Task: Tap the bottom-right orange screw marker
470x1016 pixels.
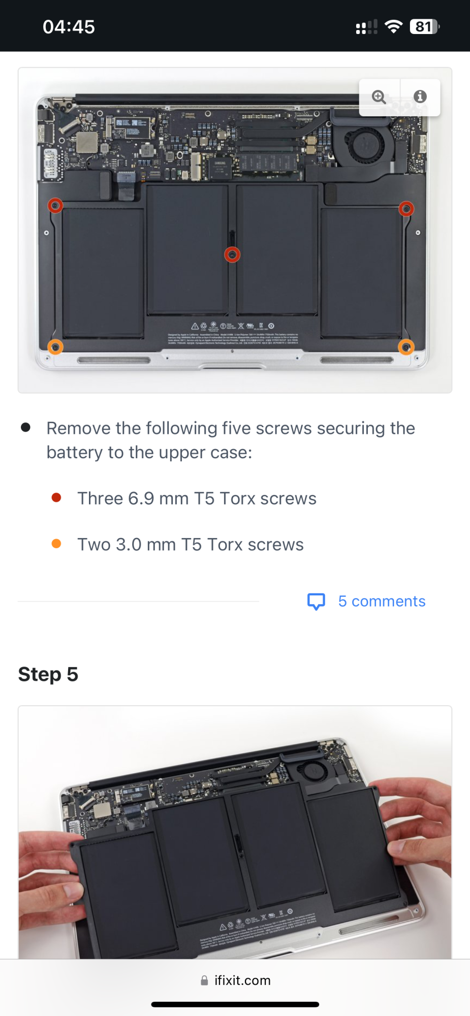Action: click(x=406, y=347)
